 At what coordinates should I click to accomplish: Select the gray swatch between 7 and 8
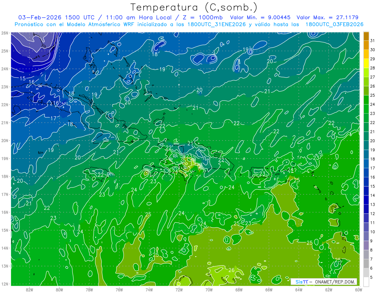coord(366,254)
